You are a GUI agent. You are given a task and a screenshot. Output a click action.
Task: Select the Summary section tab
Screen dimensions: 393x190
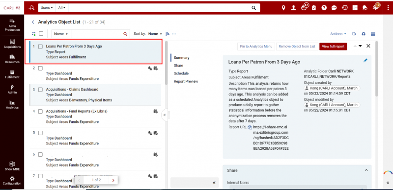coord(182,57)
